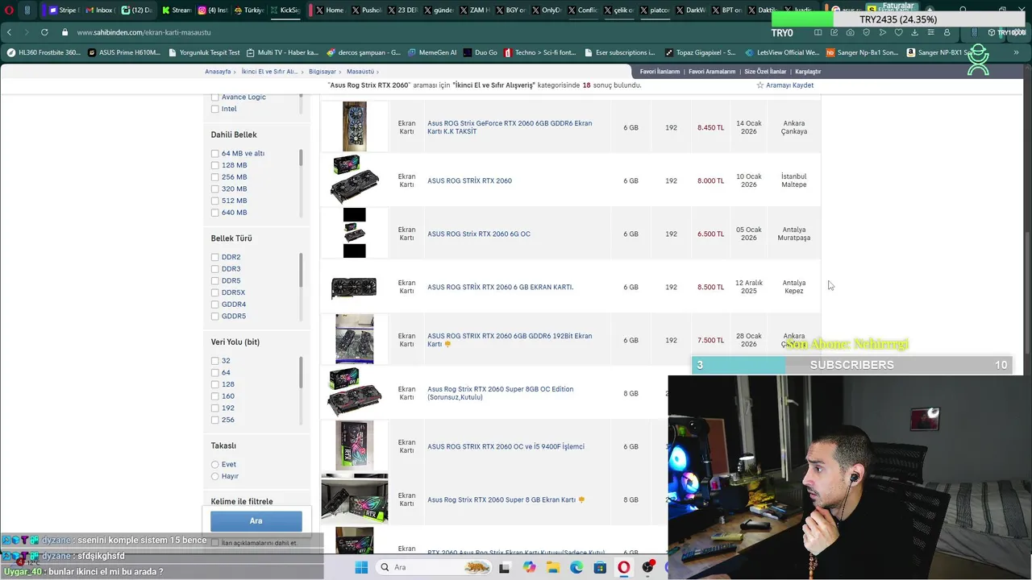Check İlan açıklamalarını dahil et checkbox
The image size is (1032, 580).
click(215, 543)
